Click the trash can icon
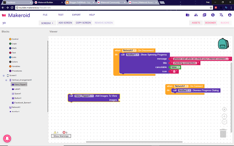The image size is (234, 146). [x=223, y=133]
